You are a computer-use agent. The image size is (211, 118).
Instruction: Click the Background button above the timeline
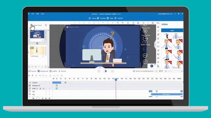43,71
